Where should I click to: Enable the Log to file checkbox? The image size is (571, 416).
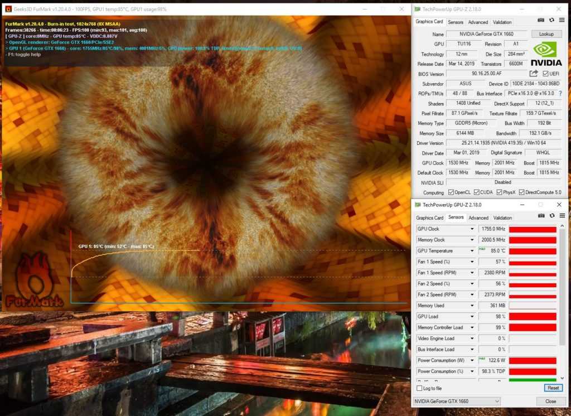(419, 388)
